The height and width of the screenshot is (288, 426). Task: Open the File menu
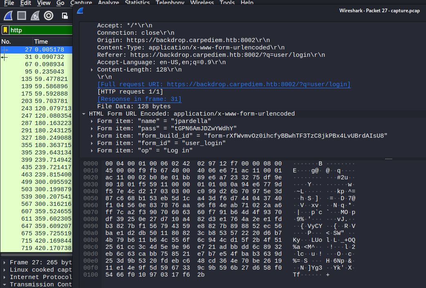[9, 3]
